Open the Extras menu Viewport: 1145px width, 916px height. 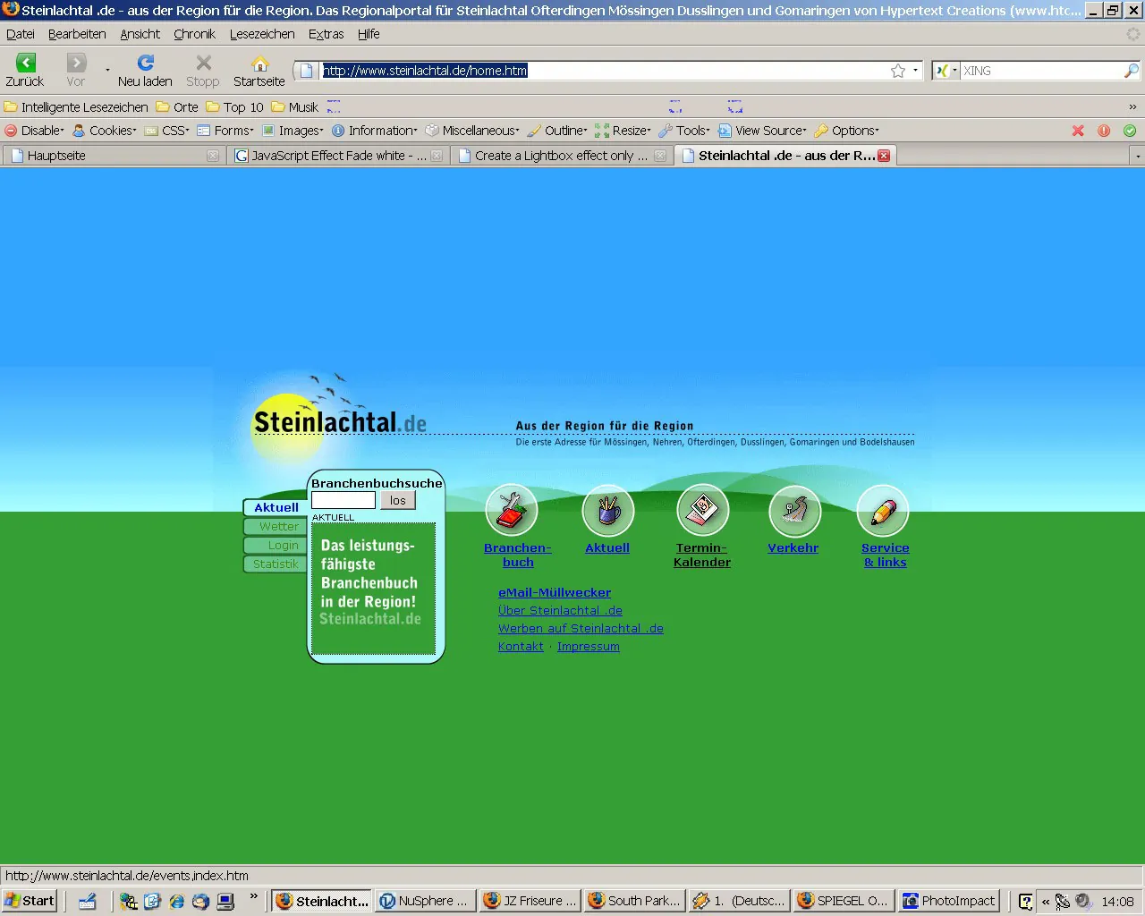[327, 34]
